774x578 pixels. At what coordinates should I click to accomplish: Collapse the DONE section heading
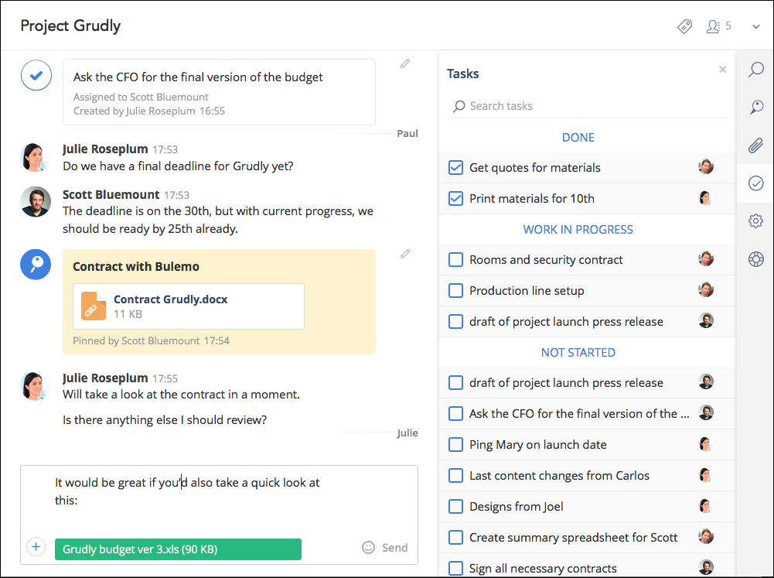[x=578, y=137]
